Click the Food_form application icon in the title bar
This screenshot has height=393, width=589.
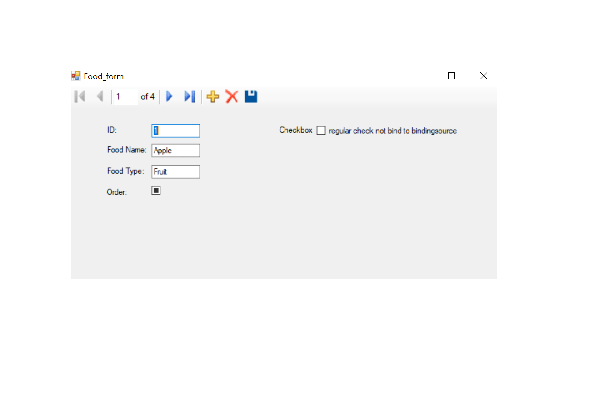[75, 76]
